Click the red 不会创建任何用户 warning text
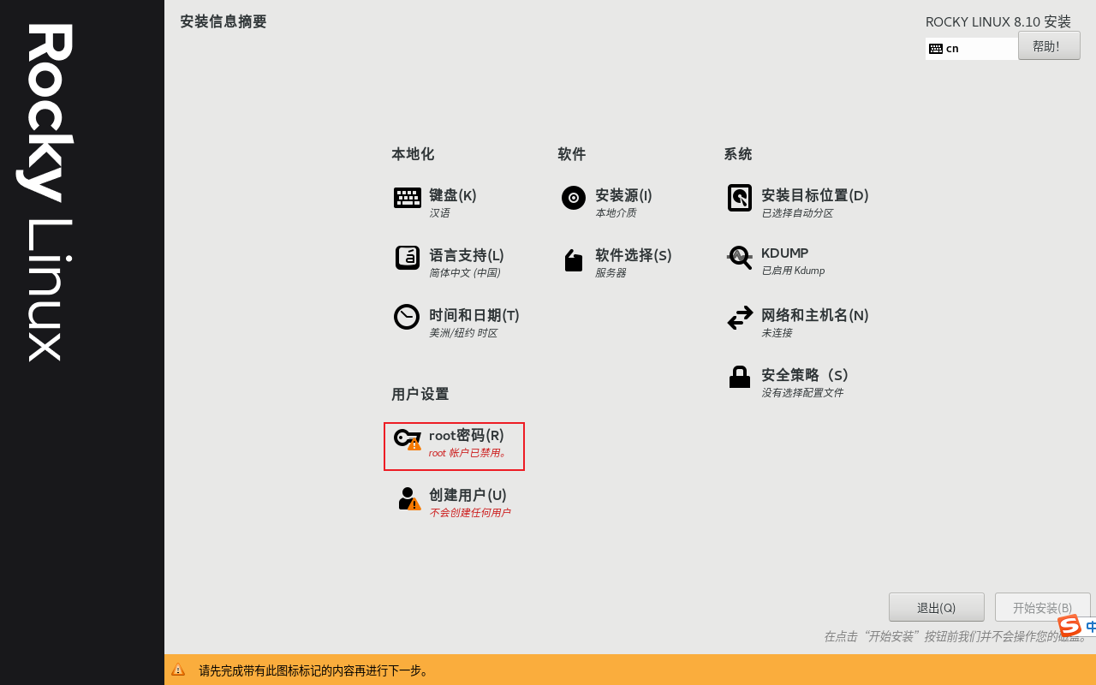 (470, 513)
